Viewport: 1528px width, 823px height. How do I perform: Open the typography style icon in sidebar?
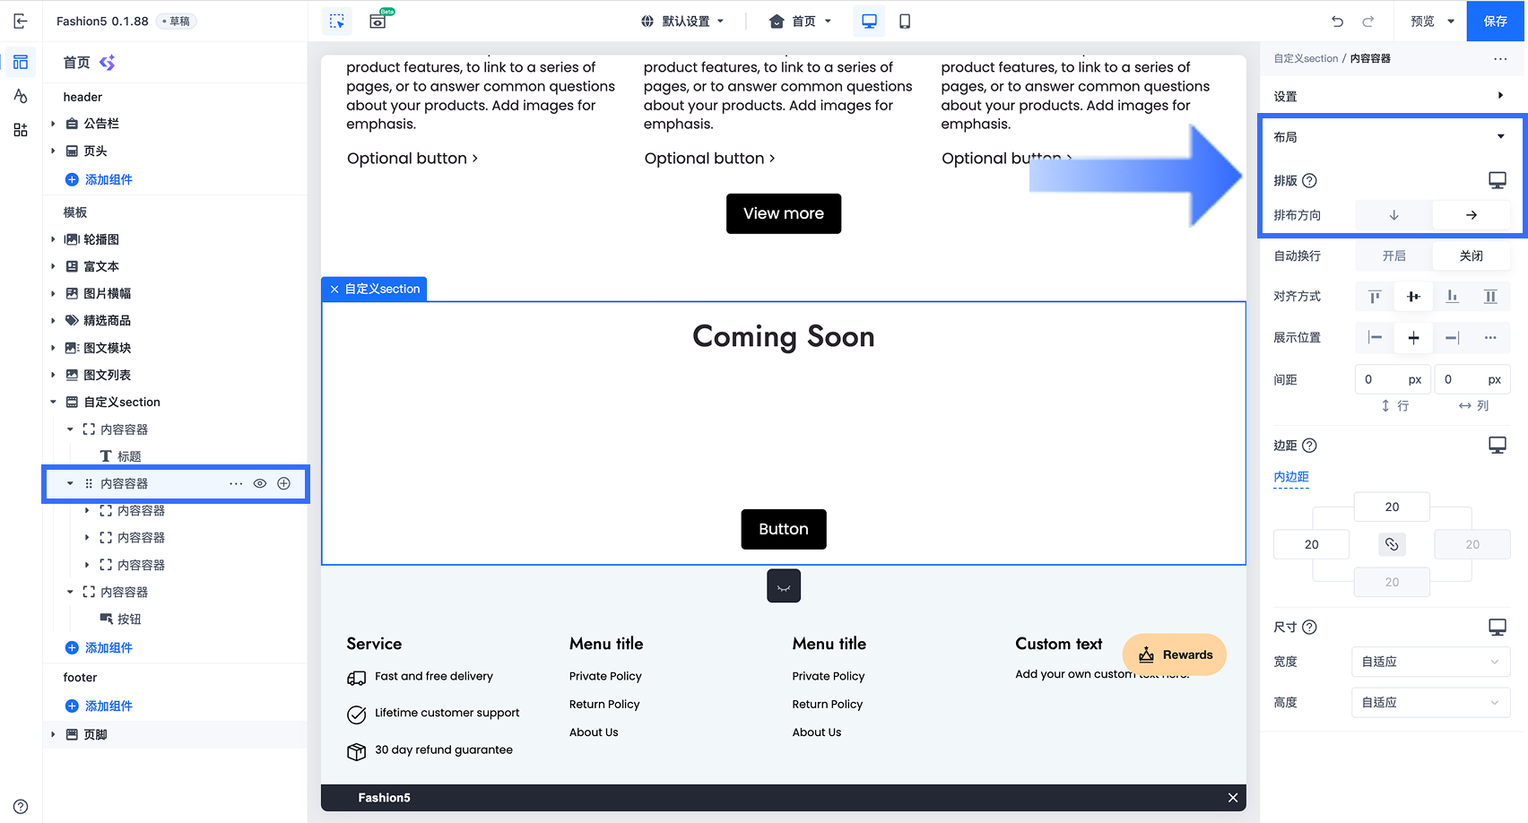21,96
